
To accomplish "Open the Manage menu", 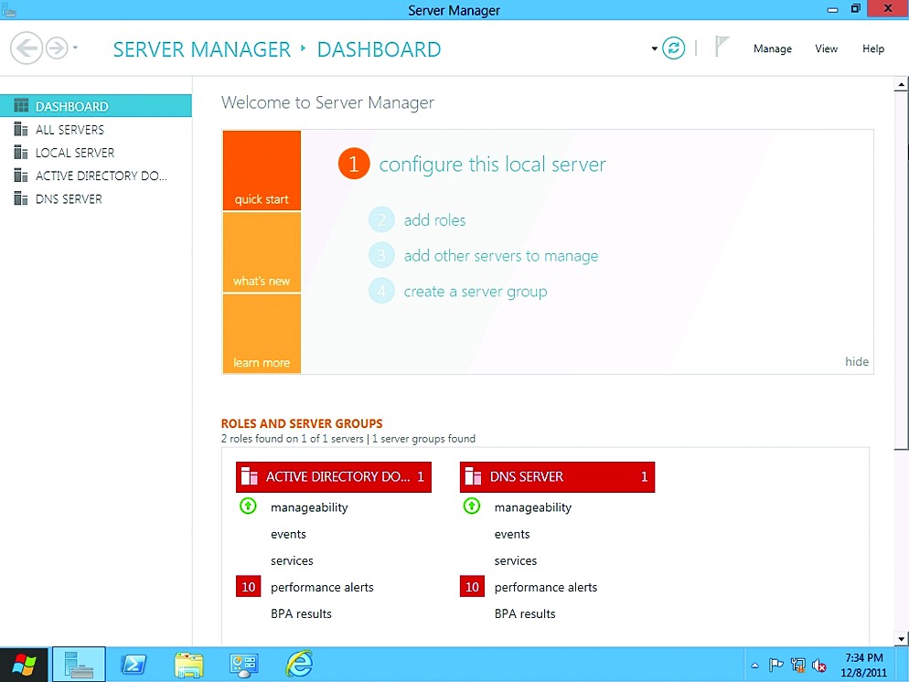I will pyautogui.click(x=772, y=49).
